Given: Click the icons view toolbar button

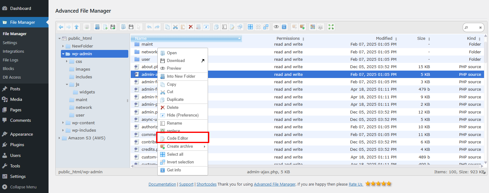Looking at the screenshot, I should coord(313,27).
